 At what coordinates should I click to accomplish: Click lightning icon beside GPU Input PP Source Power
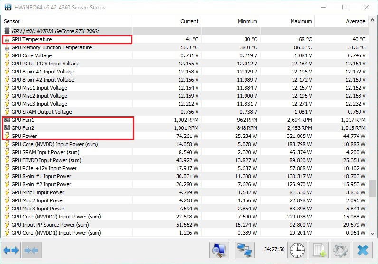click(x=7, y=225)
